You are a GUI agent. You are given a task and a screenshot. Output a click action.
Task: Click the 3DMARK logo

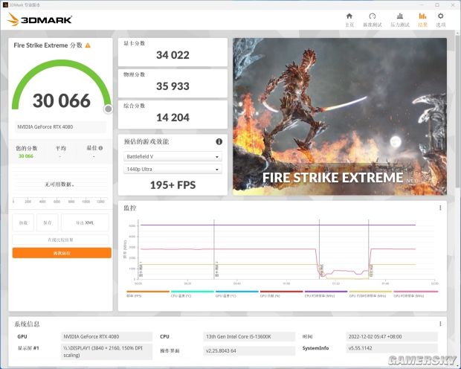39,19
